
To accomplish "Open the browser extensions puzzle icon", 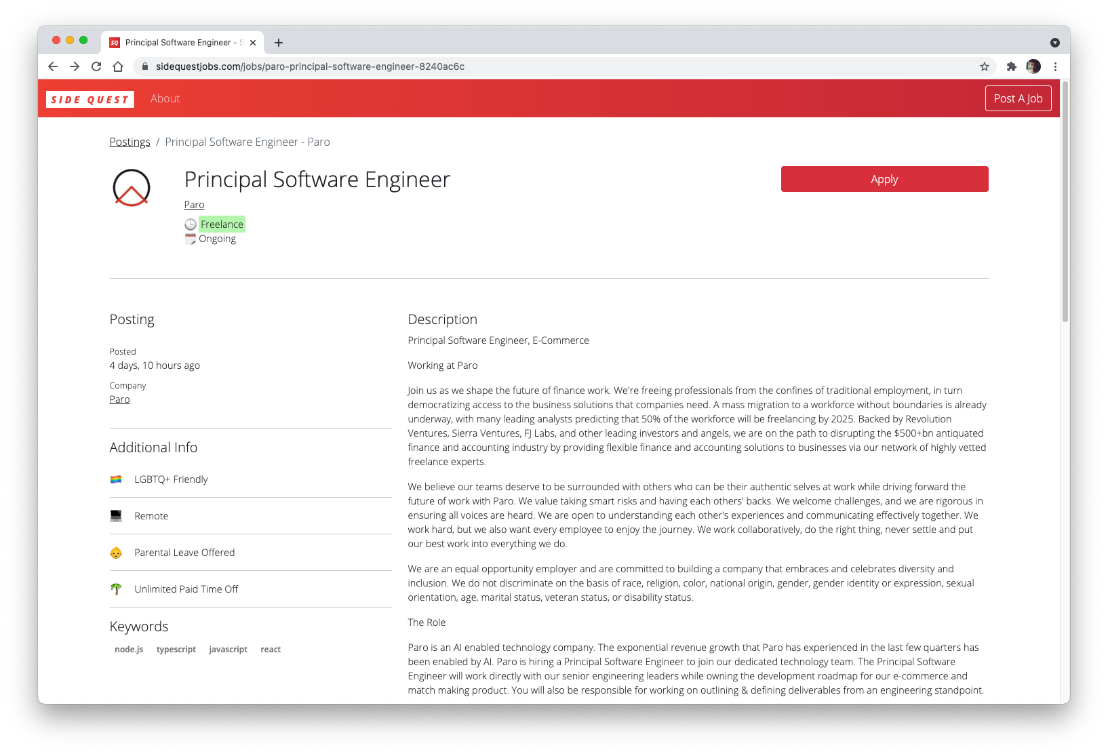I will 1012,66.
